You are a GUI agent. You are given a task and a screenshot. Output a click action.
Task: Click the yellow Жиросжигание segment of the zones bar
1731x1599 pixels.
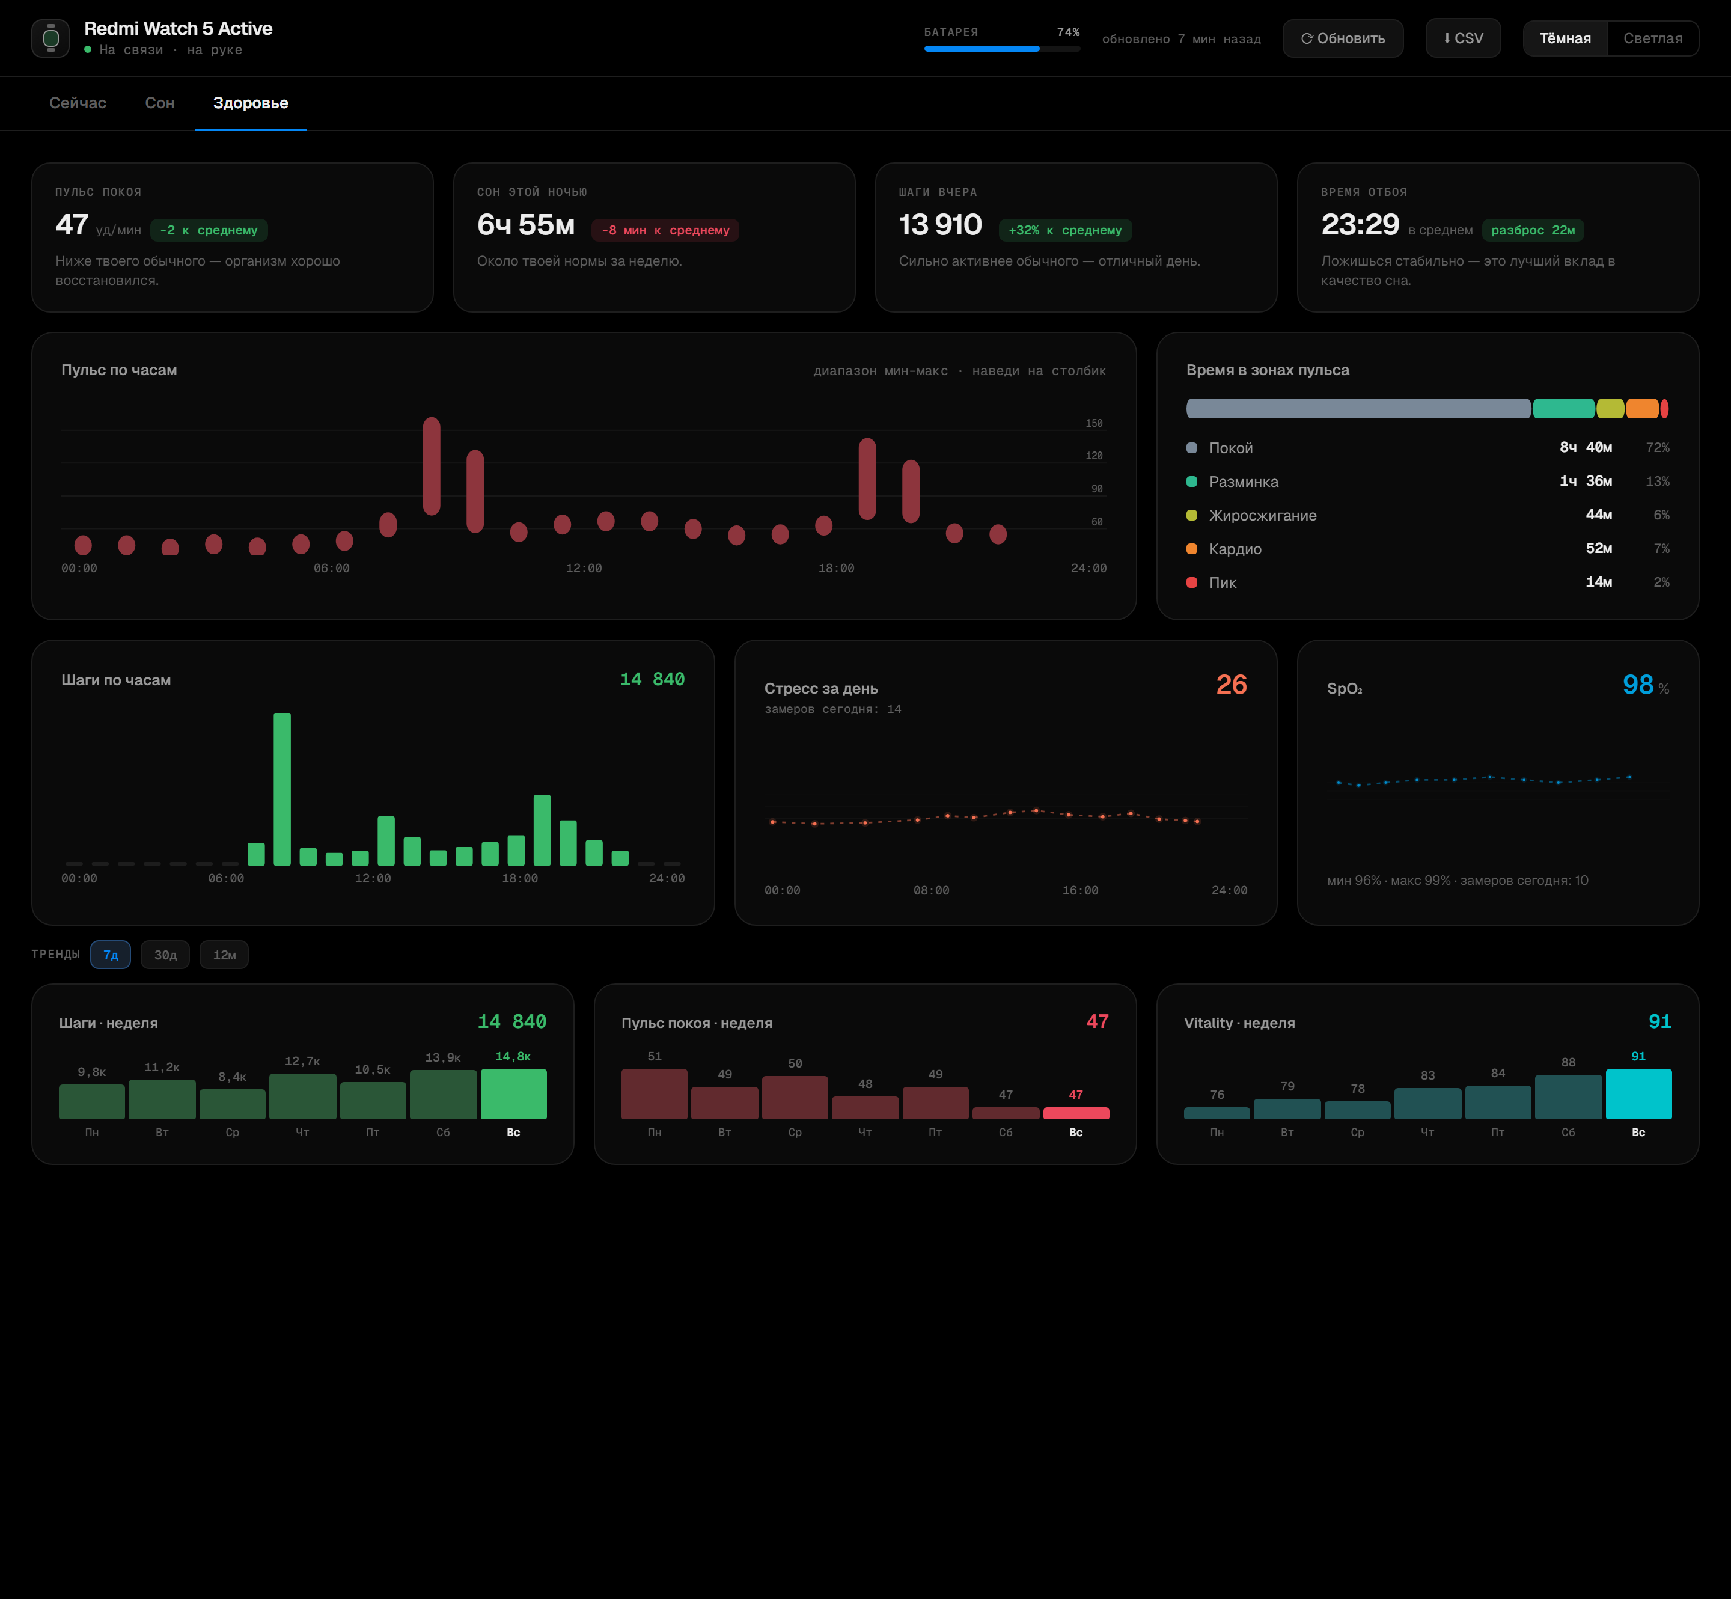(x=1610, y=408)
